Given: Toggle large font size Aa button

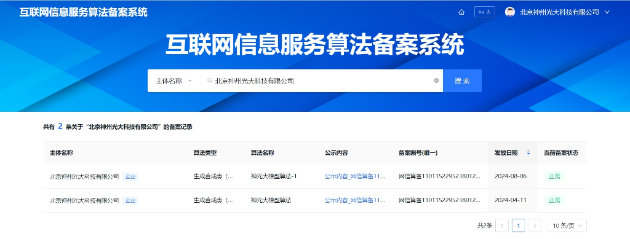Looking at the screenshot, I should click(484, 12).
